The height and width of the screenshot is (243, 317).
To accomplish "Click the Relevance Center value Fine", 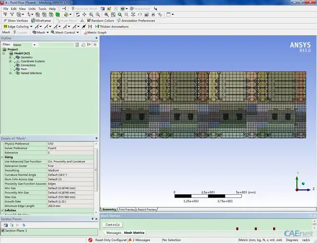I will (x=70, y=166).
